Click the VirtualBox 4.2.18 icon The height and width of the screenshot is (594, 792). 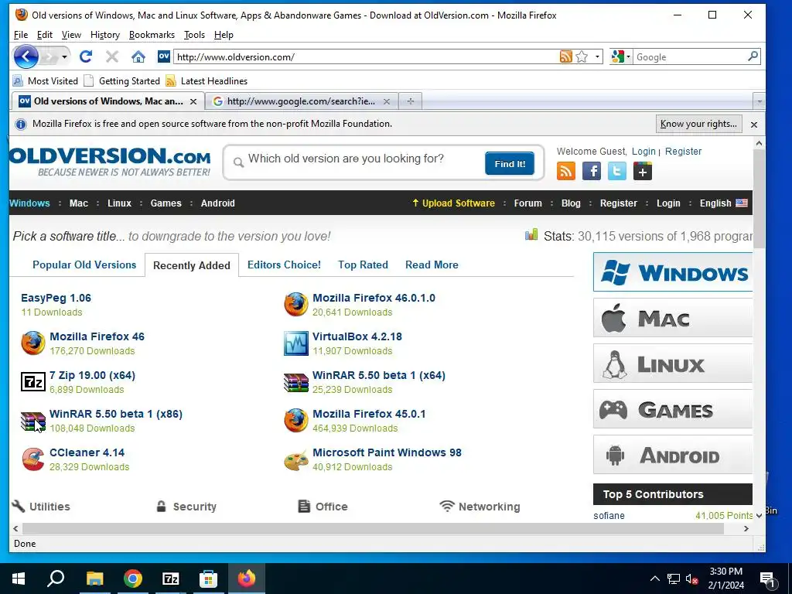coord(296,343)
